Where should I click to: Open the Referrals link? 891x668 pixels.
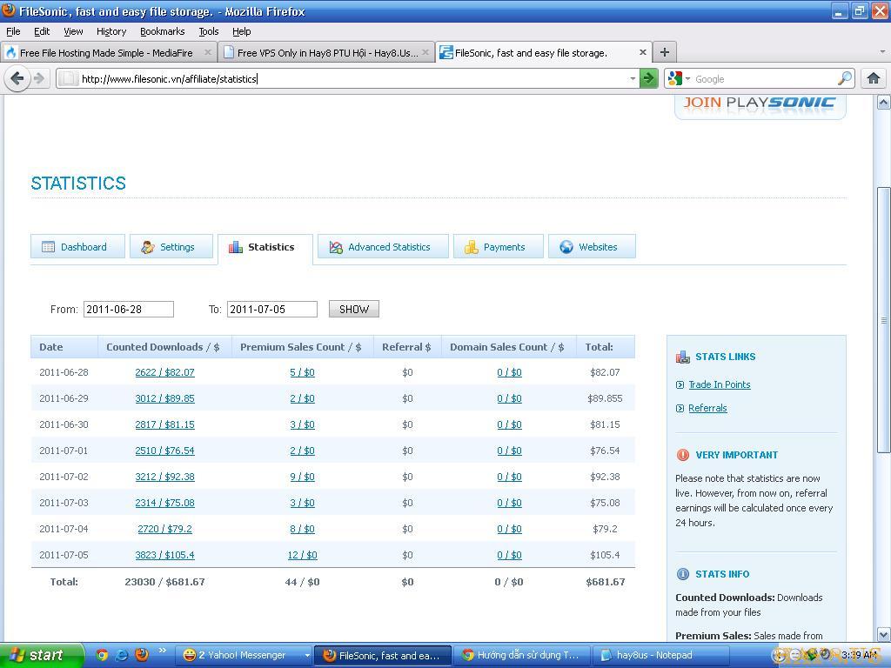pyautogui.click(x=707, y=408)
